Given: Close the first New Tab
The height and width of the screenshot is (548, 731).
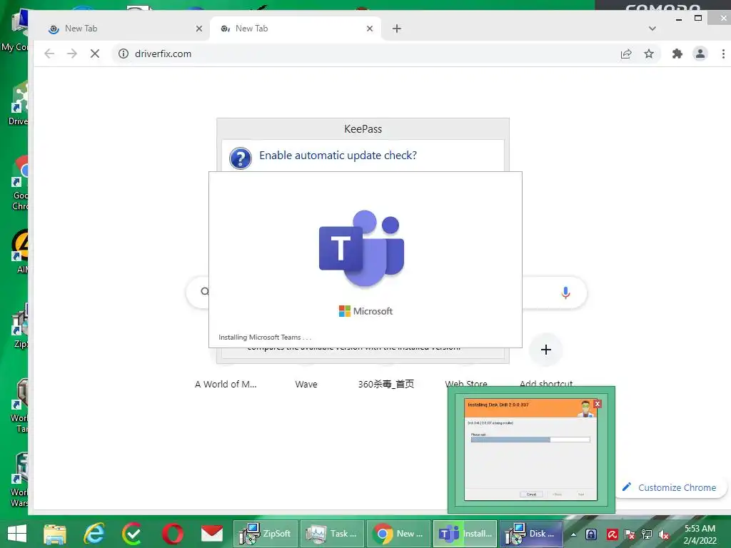Looking at the screenshot, I should [x=199, y=29].
